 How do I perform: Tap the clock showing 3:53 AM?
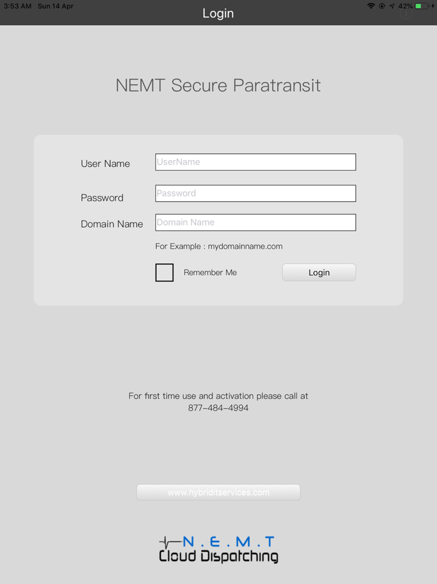pyautogui.click(x=17, y=6)
